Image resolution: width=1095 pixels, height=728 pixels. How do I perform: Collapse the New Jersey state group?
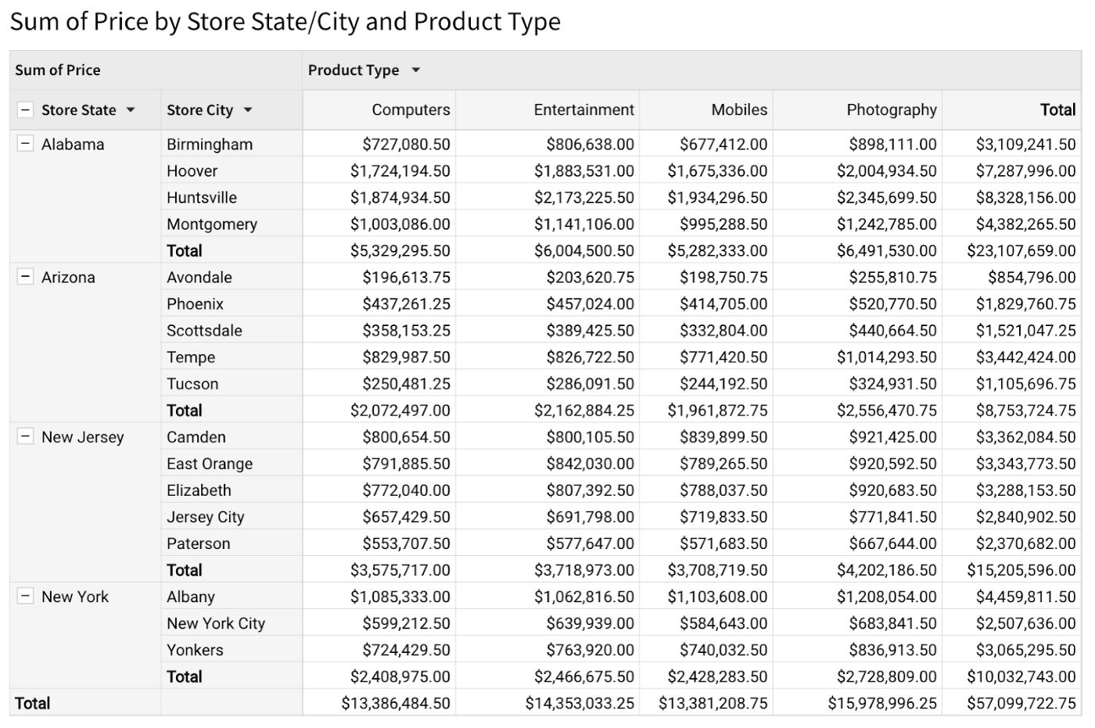(26, 437)
